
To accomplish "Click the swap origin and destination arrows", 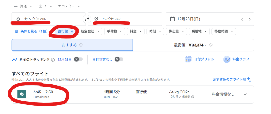I will pos(87,19).
